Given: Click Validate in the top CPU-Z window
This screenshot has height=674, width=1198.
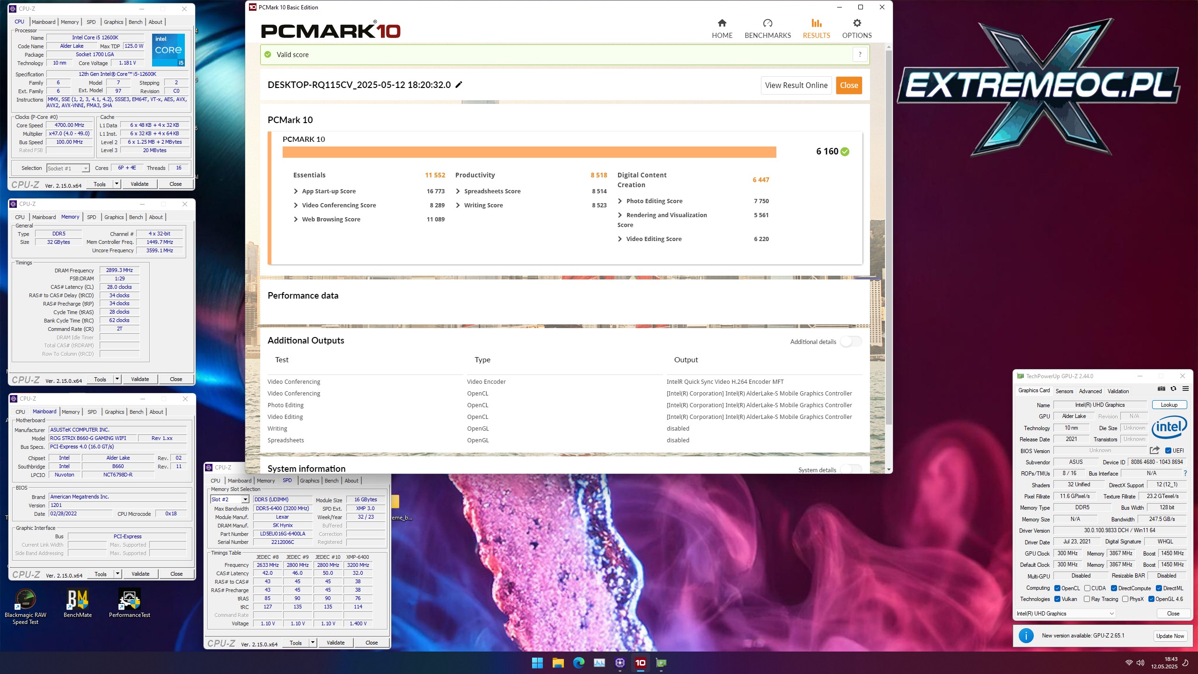Looking at the screenshot, I should (x=139, y=184).
